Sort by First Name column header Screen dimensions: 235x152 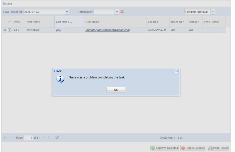[x=33, y=22]
